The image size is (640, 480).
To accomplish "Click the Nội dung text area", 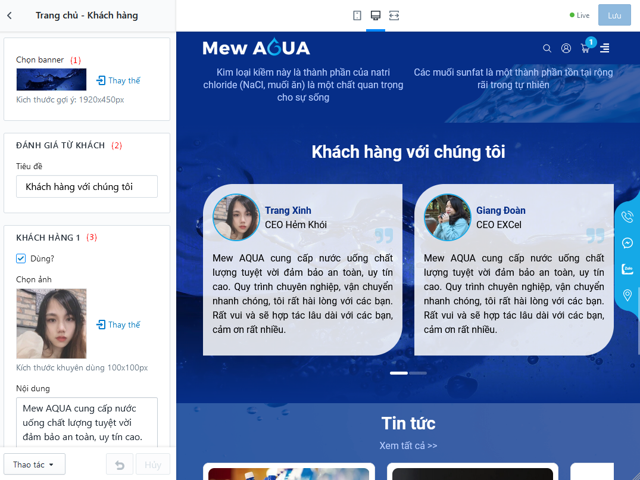I will coord(87,422).
